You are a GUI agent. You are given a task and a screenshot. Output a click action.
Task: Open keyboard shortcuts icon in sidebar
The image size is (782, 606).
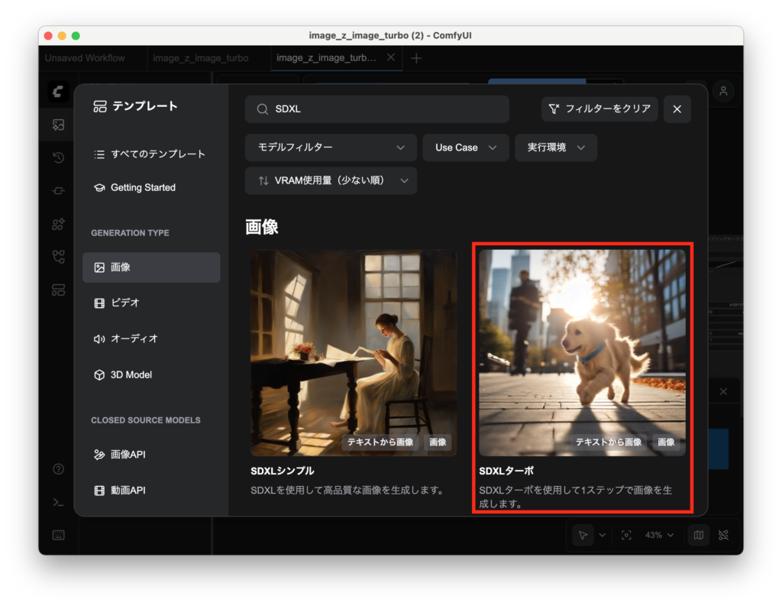point(58,535)
